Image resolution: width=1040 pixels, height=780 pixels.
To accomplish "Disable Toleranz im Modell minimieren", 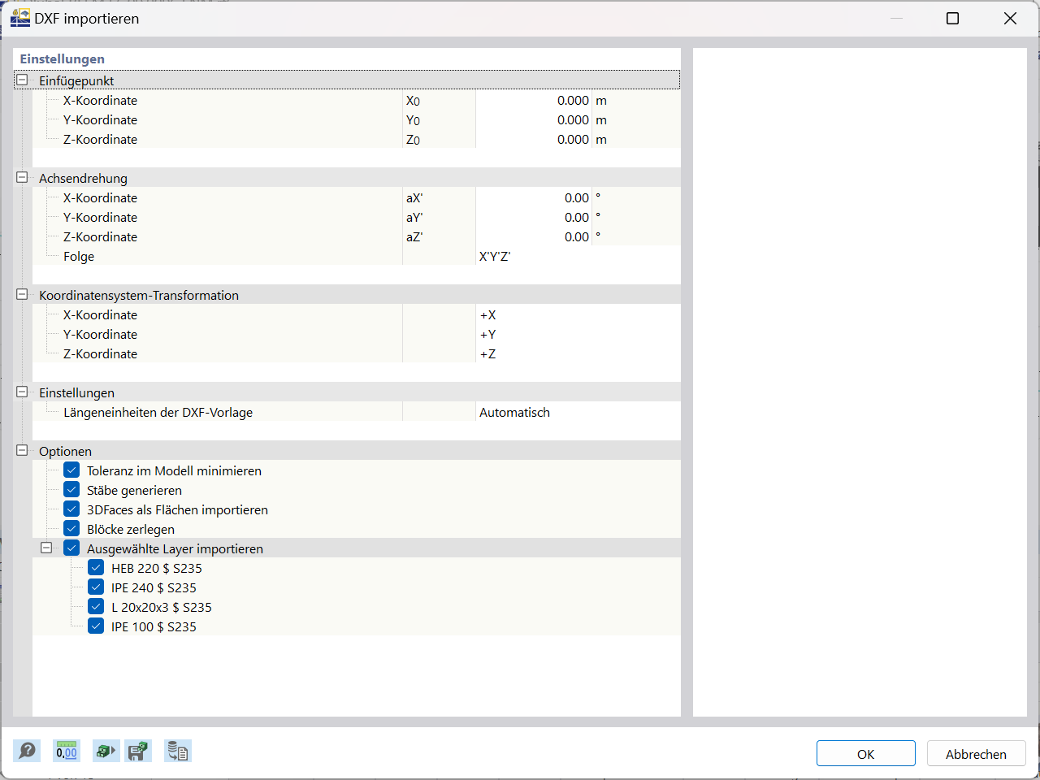I will 71,470.
